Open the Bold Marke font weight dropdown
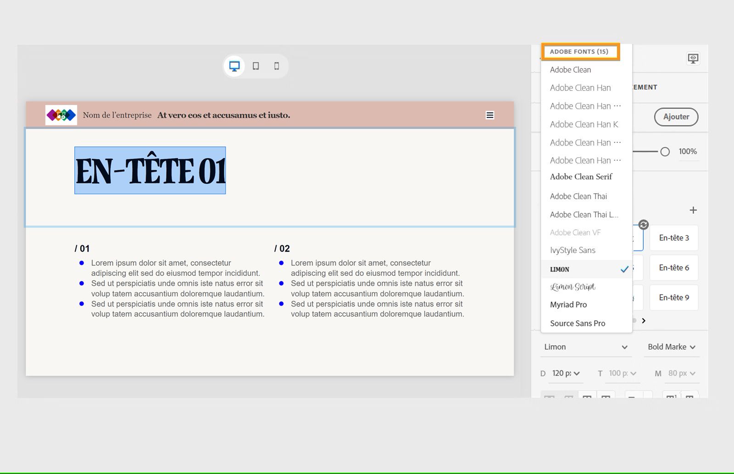The height and width of the screenshot is (474, 734). [x=672, y=347]
